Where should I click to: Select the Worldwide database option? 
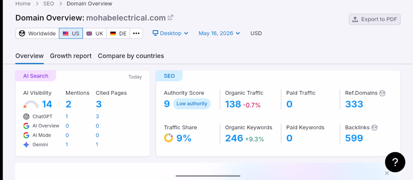point(37,33)
